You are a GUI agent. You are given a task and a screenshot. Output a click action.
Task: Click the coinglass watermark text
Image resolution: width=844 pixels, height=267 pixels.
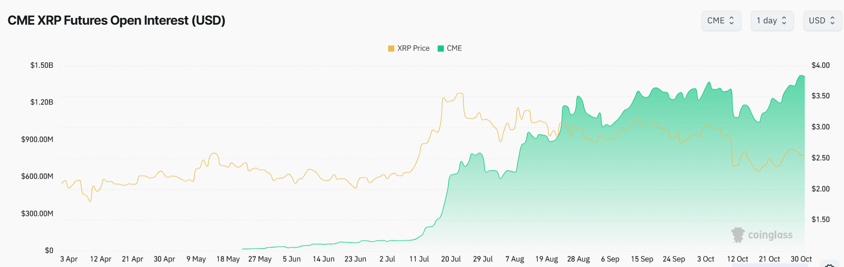pos(770,235)
